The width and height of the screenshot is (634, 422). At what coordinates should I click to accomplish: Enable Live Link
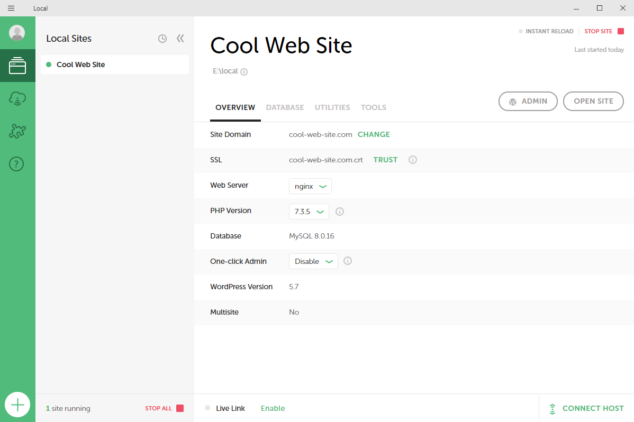(273, 408)
